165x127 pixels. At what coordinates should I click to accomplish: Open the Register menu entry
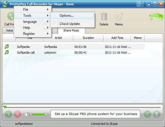point(33,34)
